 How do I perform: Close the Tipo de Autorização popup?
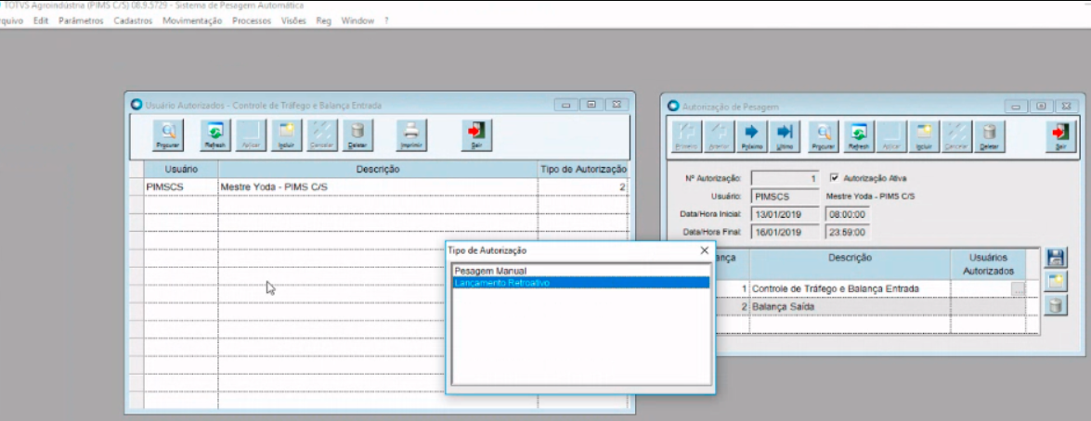pyautogui.click(x=704, y=250)
